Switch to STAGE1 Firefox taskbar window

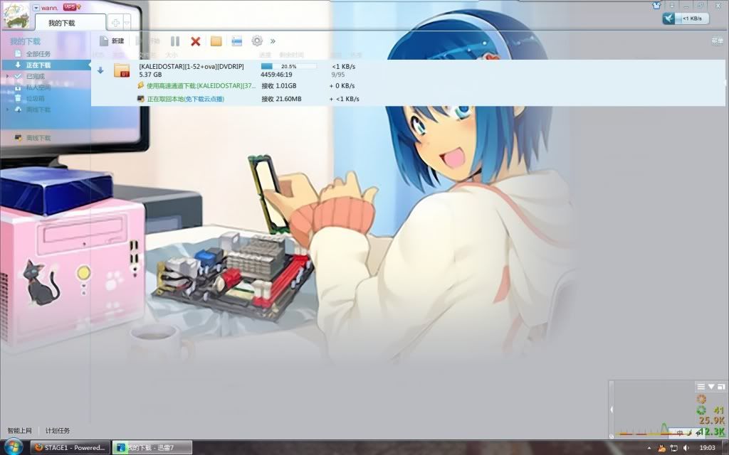(x=70, y=448)
